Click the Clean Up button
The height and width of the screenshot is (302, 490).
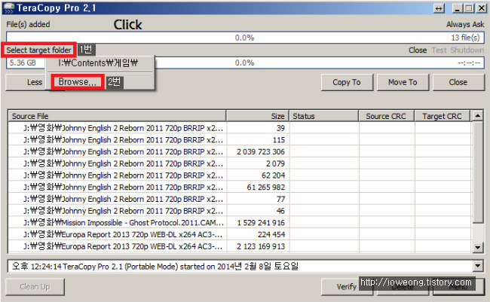[x=35, y=287]
